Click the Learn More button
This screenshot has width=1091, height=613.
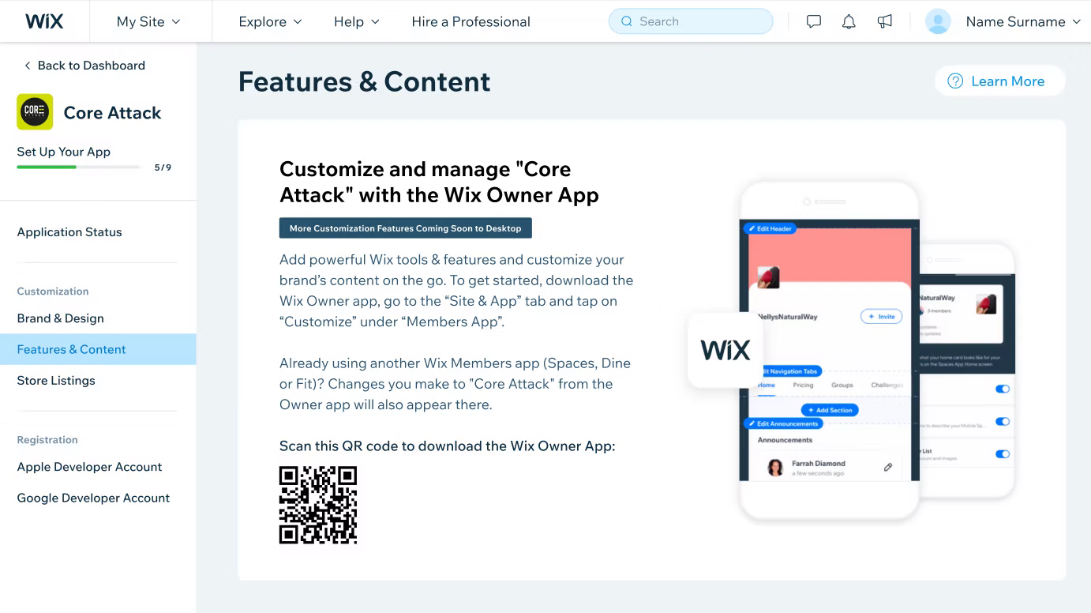coord(999,81)
